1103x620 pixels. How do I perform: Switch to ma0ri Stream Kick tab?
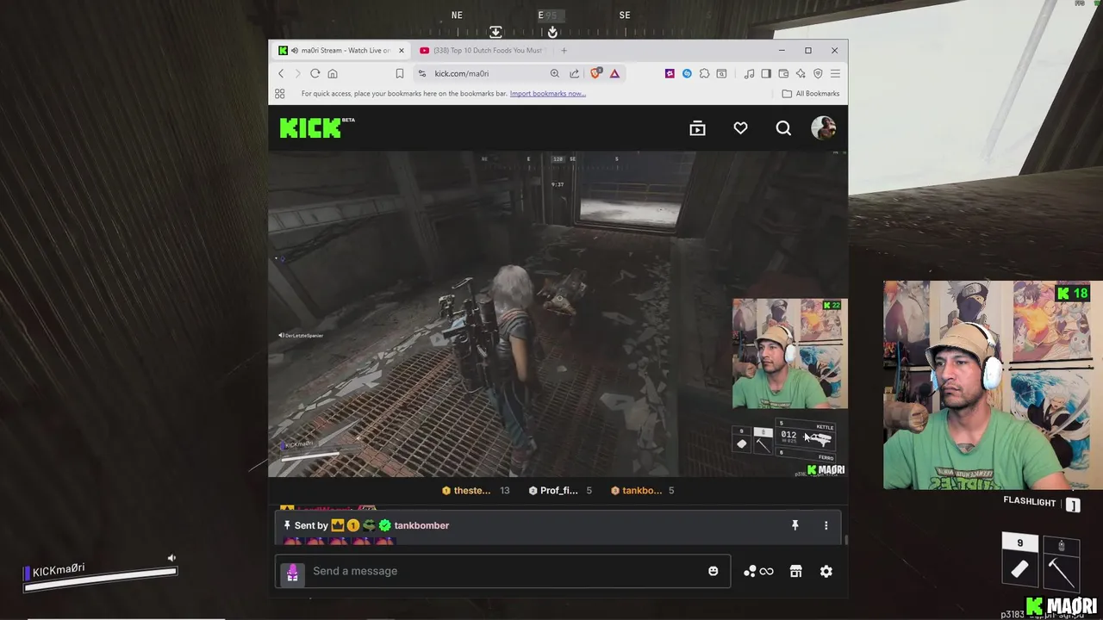tap(340, 51)
